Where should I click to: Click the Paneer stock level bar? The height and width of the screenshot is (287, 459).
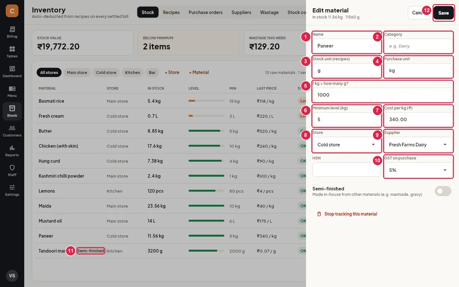pyautogui.click(x=207, y=236)
